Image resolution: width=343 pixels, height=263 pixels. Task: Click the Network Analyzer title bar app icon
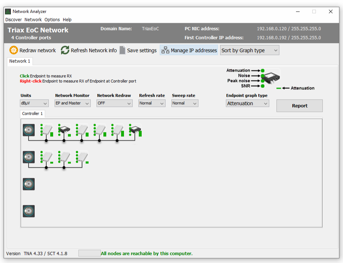(x=8, y=12)
